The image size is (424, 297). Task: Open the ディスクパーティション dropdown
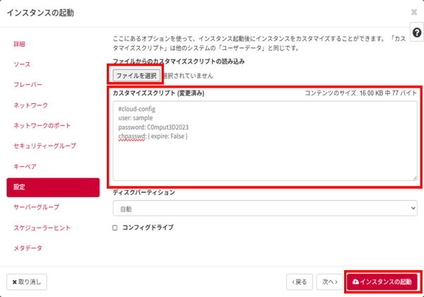[x=264, y=209]
